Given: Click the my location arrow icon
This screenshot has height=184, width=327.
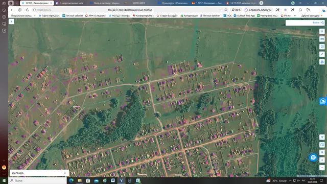Looking at the screenshot, I should tap(322, 137).
